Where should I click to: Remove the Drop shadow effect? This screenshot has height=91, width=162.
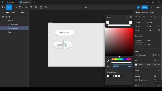tap(159, 80)
